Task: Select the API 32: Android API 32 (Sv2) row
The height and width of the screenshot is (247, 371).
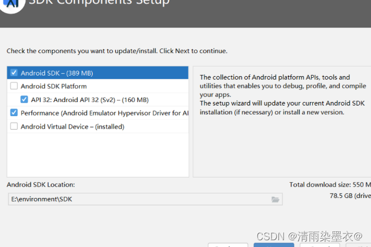Action: coord(98,100)
